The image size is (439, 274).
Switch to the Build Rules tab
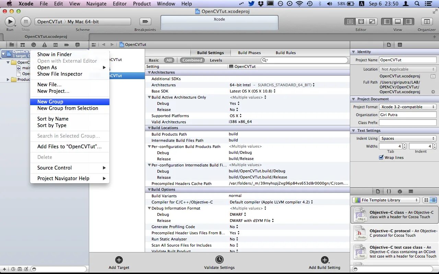[286, 53]
